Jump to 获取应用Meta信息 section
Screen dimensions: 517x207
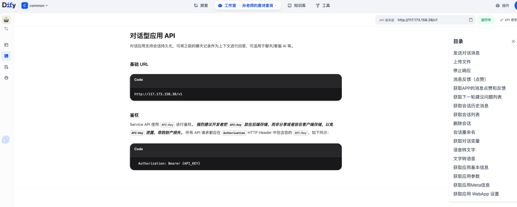tap(472, 185)
